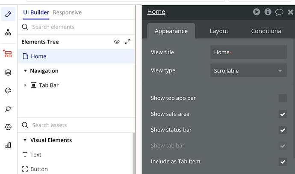The height and width of the screenshot is (174, 295).
Task: Click the Show safe area label
Action: (170, 114)
